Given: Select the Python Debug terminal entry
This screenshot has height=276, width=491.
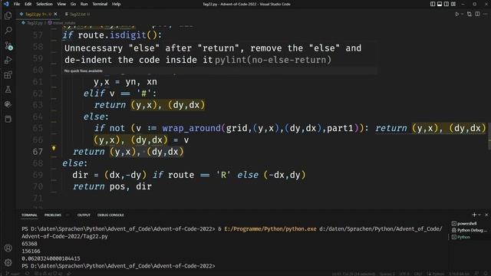Looking at the screenshot, I should (470, 230).
